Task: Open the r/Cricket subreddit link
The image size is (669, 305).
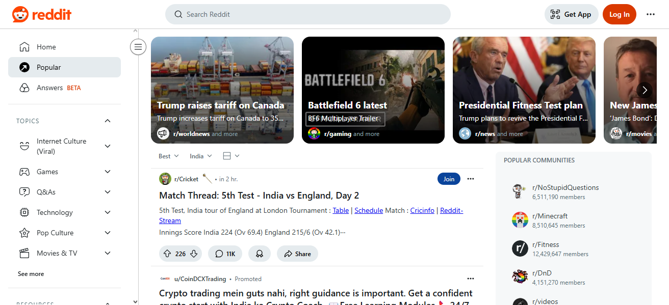Action: [x=186, y=179]
